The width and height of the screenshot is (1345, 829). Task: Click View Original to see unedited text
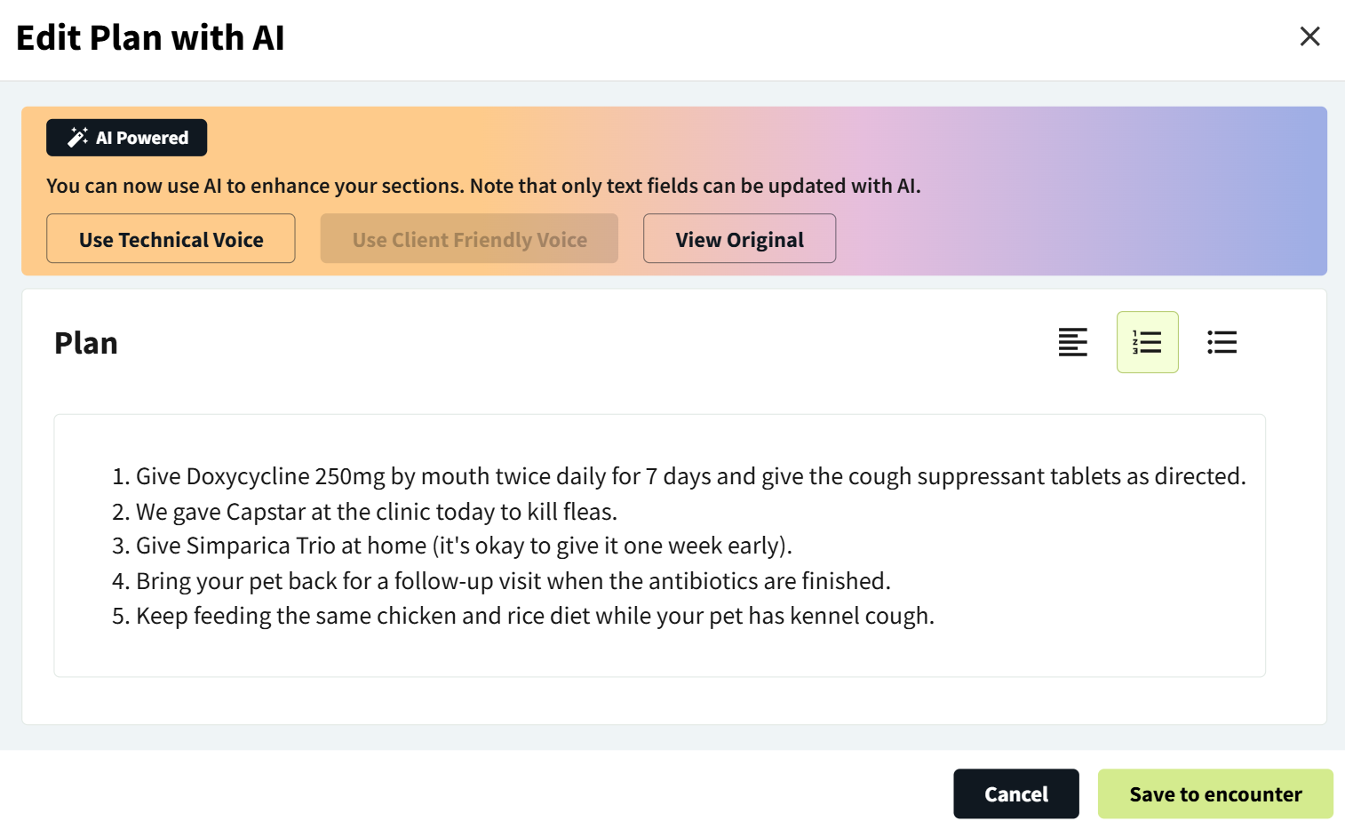point(739,238)
